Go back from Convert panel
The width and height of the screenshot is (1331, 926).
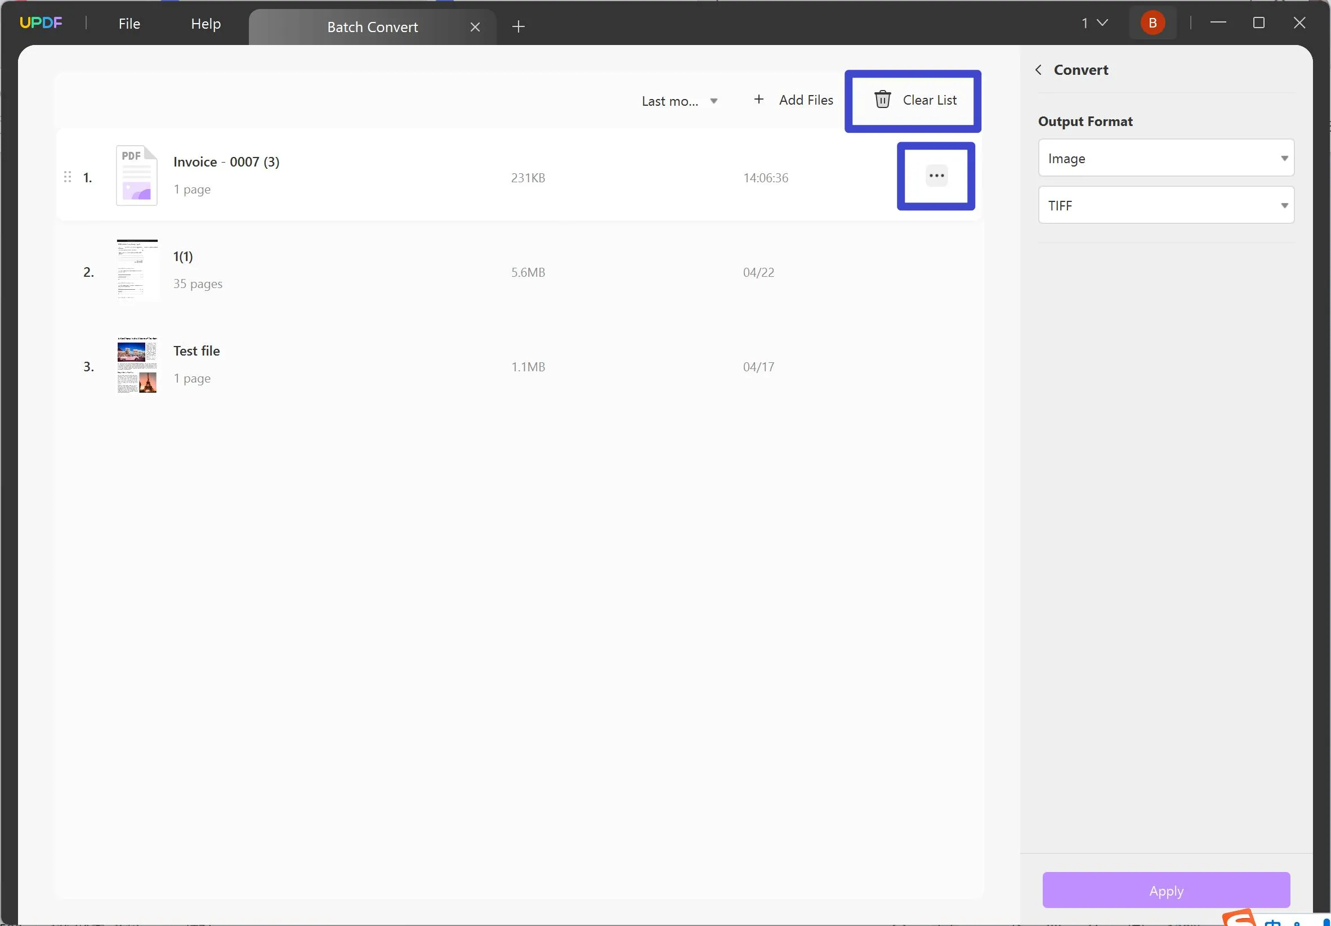(1038, 70)
